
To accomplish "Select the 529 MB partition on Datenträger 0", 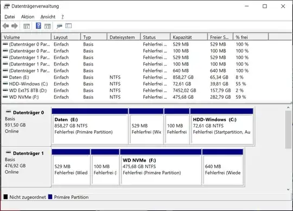I will 146,126.
